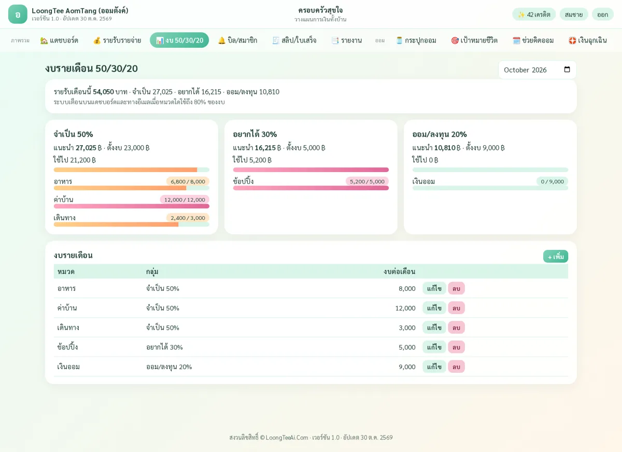Viewport: 622px width, 452px height.
Task: Open the calendar picker icon in month field
Action: pyautogui.click(x=567, y=69)
